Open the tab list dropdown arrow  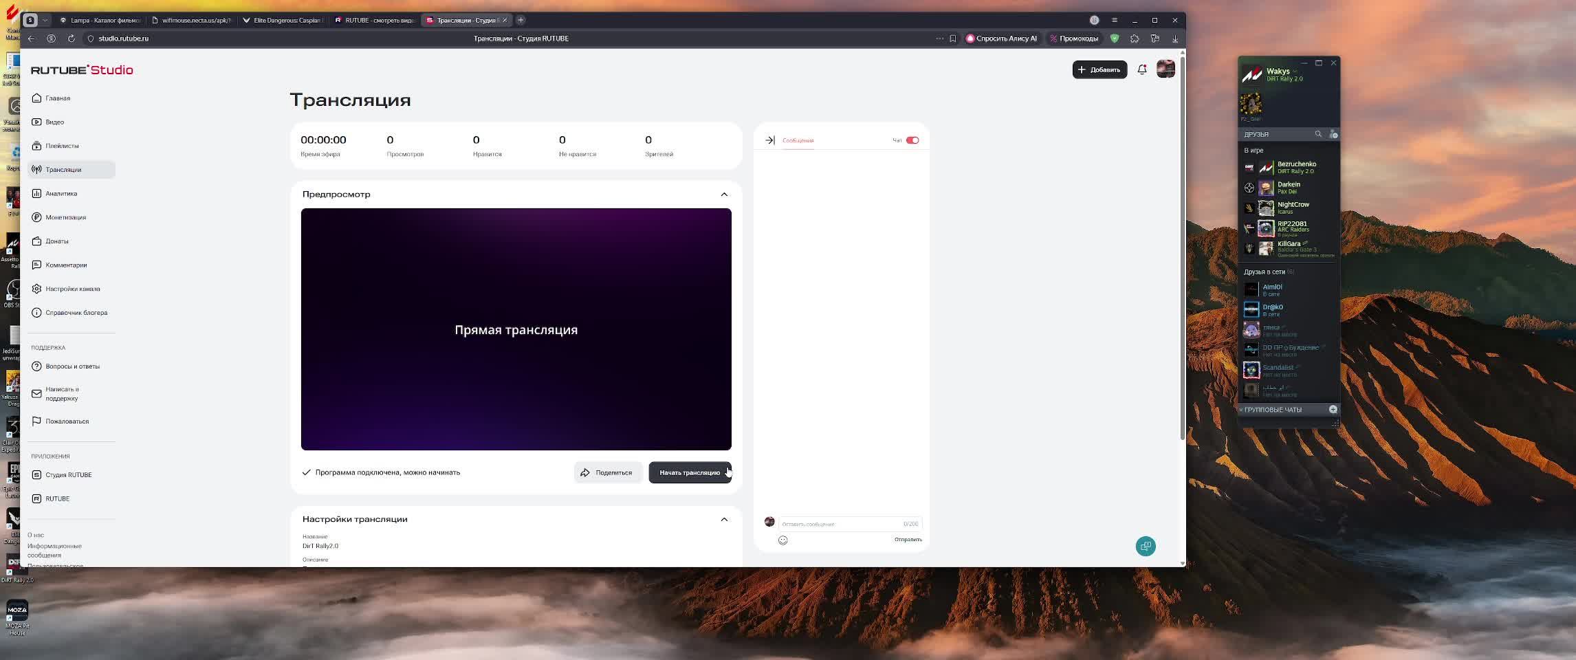[x=45, y=20]
